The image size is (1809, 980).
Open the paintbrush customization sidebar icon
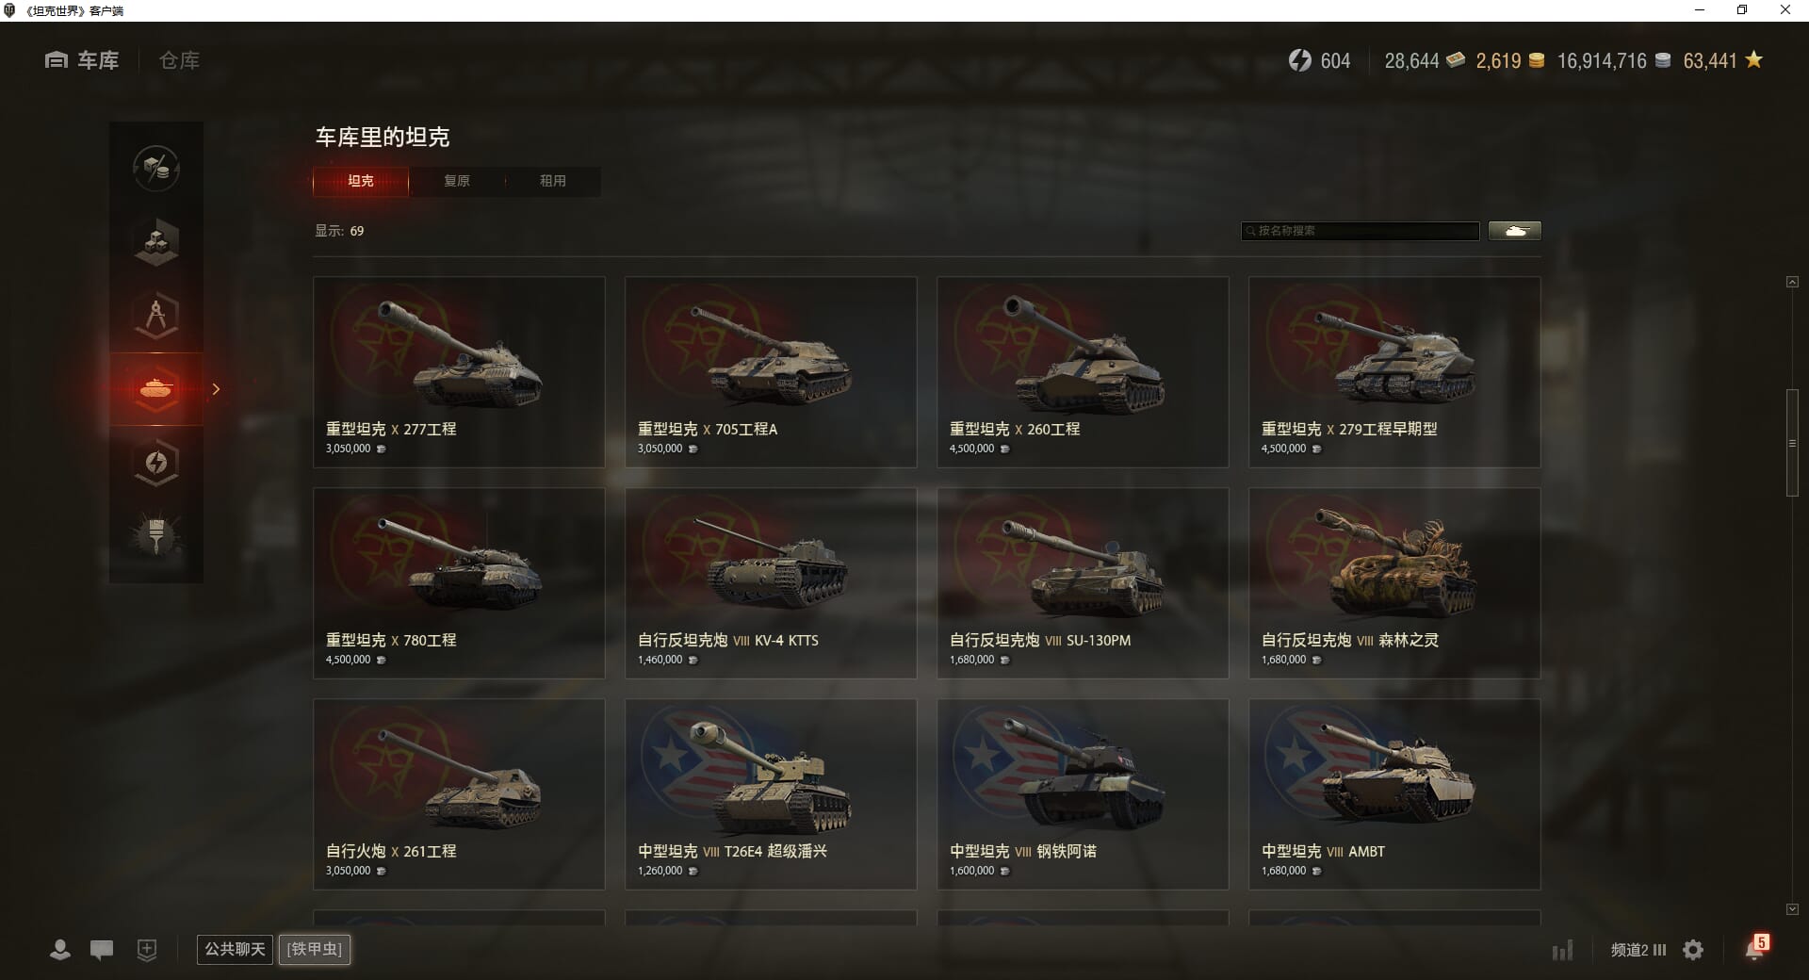pyautogui.click(x=156, y=536)
